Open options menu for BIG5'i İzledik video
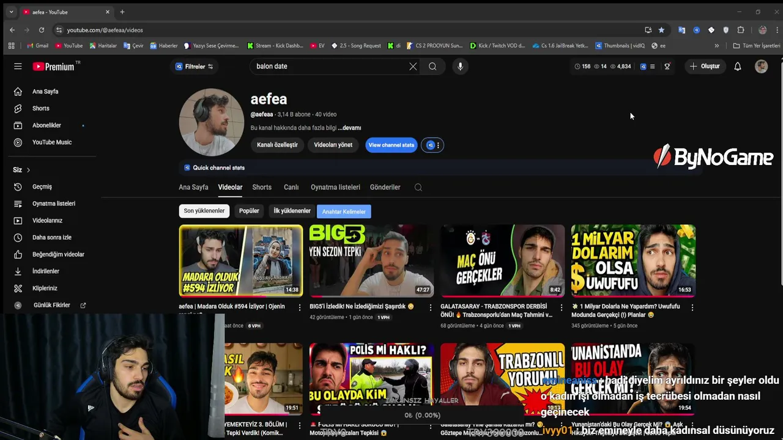Screen dimensions: 783x440 click(430, 307)
